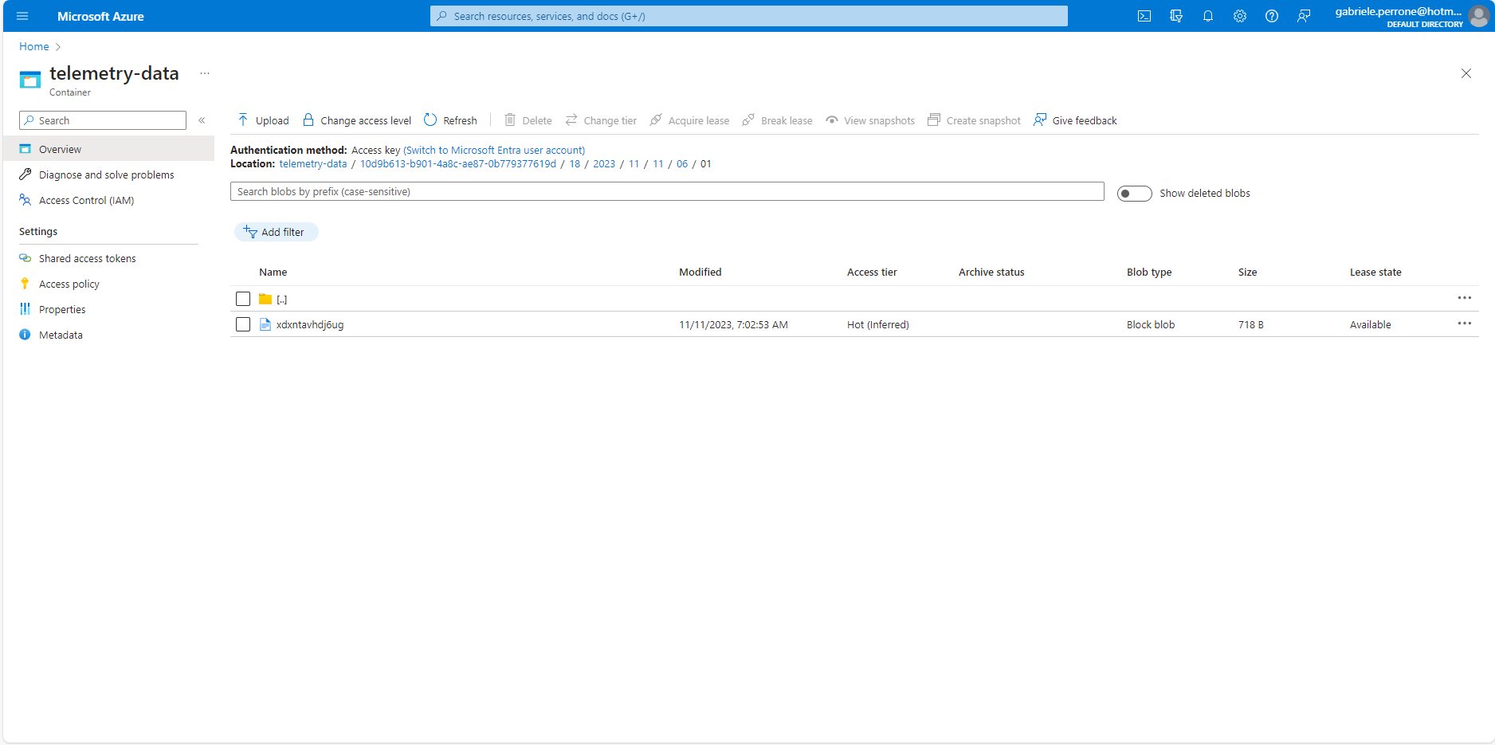Select the Change access level option
The height and width of the screenshot is (745, 1495).
click(x=356, y=120)
